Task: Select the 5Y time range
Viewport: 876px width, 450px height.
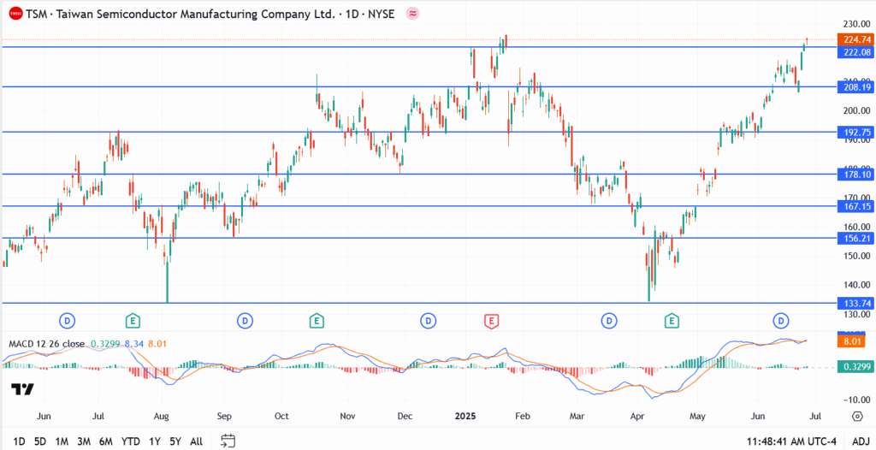Action: pos(175,441)
